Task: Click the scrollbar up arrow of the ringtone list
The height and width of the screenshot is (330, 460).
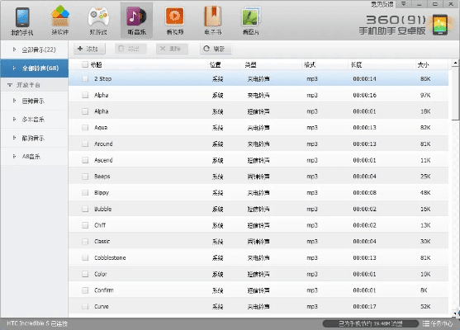Action: [x=455, y=63]
